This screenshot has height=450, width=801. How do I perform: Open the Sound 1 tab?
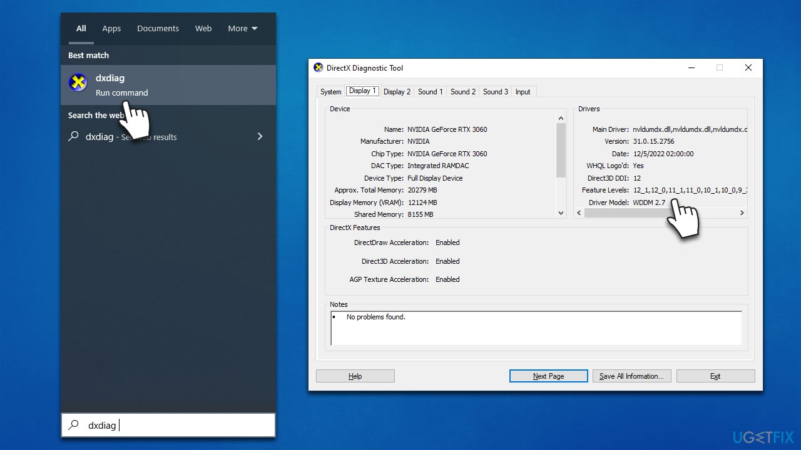(x=430, y=92)
